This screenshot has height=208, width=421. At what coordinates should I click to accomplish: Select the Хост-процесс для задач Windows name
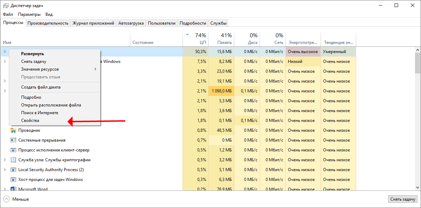(x=50, y=179)
